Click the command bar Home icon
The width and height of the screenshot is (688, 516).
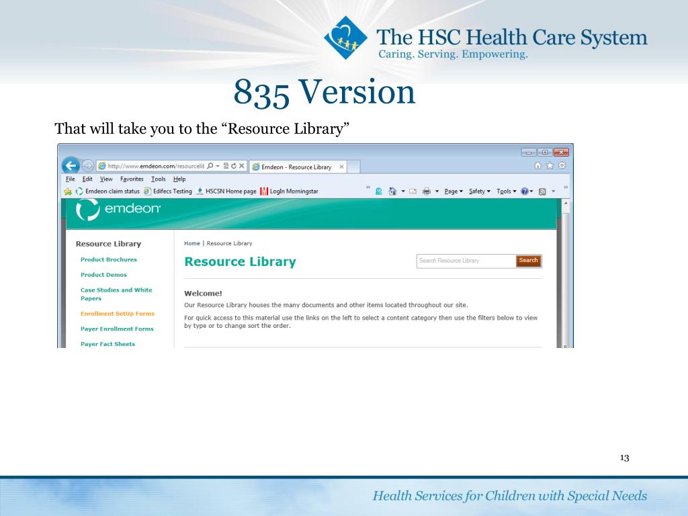tap(392, 191)
